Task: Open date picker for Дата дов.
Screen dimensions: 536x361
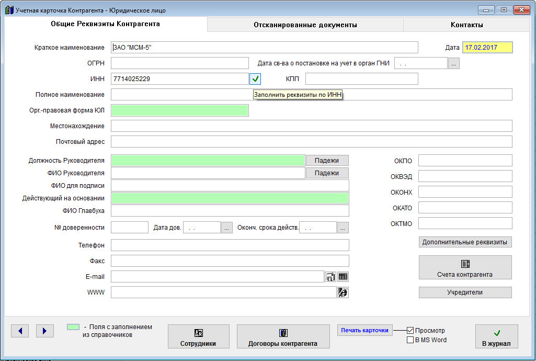Action: 226,228
